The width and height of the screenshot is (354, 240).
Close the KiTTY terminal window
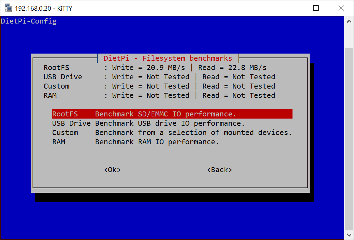341,8
